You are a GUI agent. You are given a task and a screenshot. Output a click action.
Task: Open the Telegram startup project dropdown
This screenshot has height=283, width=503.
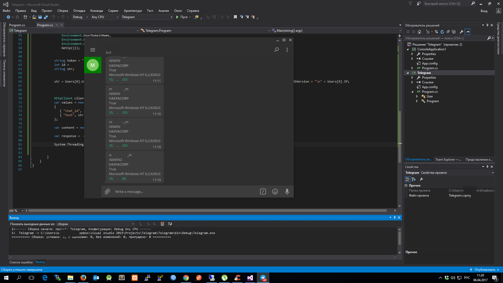point(147,17)
